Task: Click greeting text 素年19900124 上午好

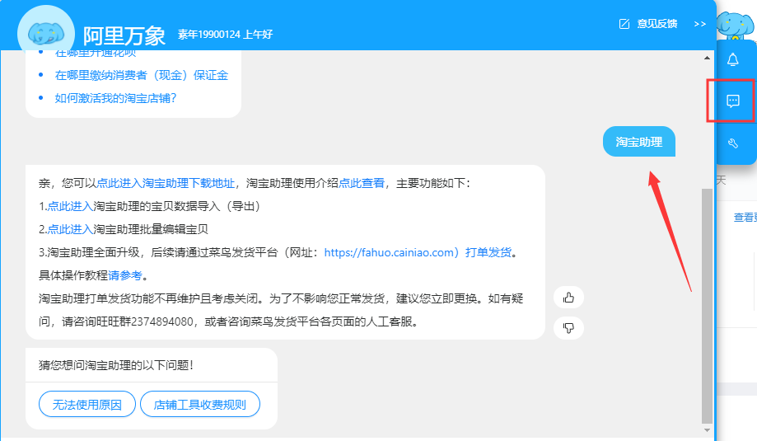Action: click(225, 35)
